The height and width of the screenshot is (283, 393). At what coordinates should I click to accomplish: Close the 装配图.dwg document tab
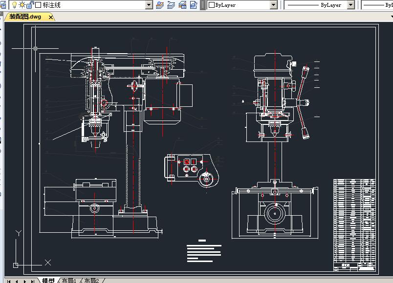tap(51, 17)
